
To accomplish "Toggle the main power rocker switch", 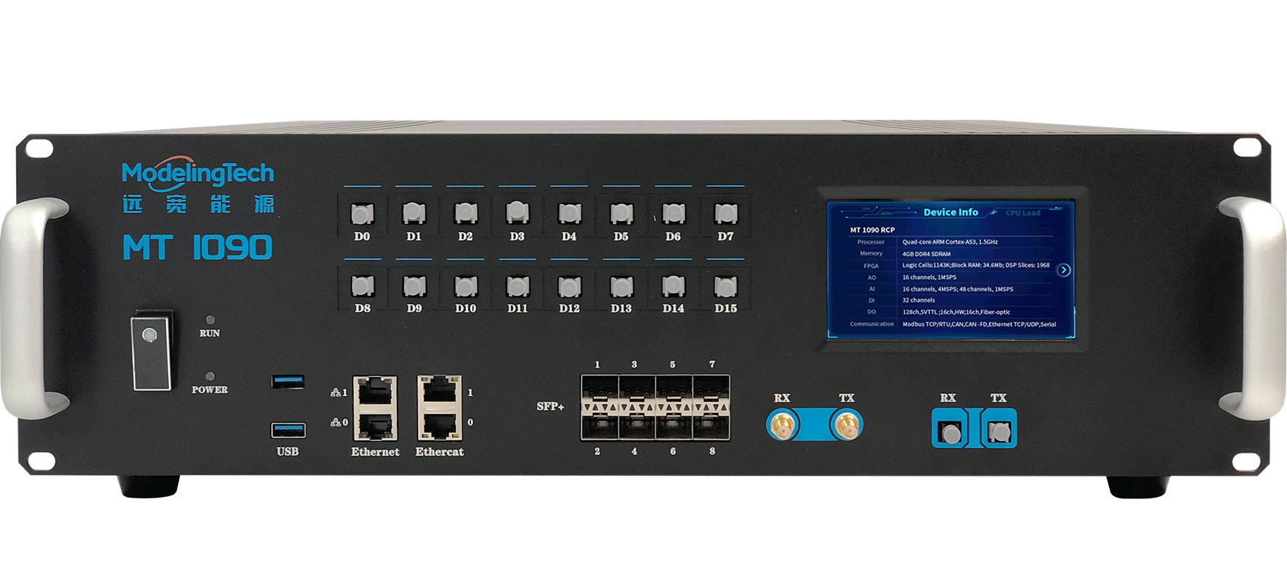I will pyautogui.click(x=152, y=351).
